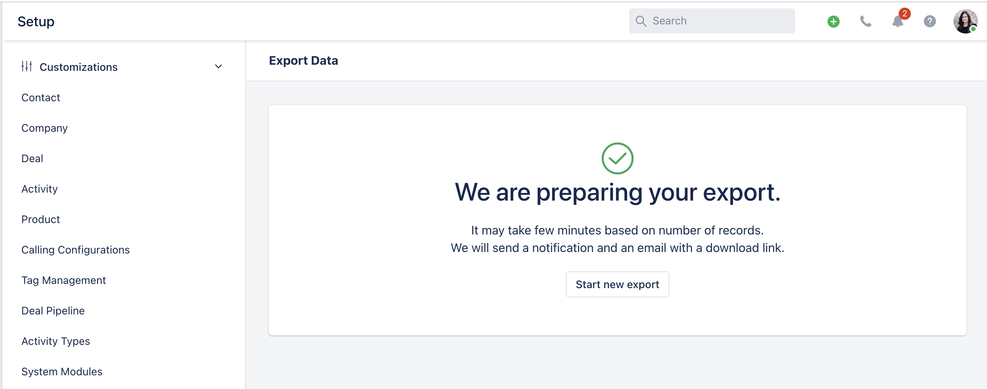Click the Customizations sliders icon

(27, 67)
